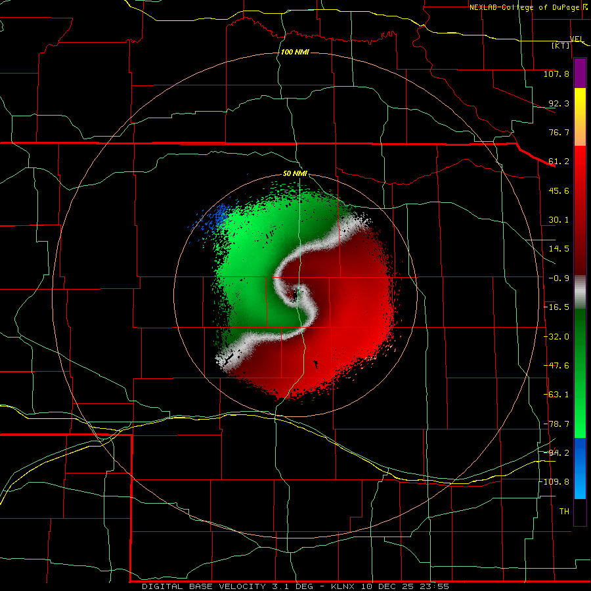This screenshot has height=591, width=591.
Task: Click the blue velocity patch northwest of the radar
Action: [x=220, y=216]
